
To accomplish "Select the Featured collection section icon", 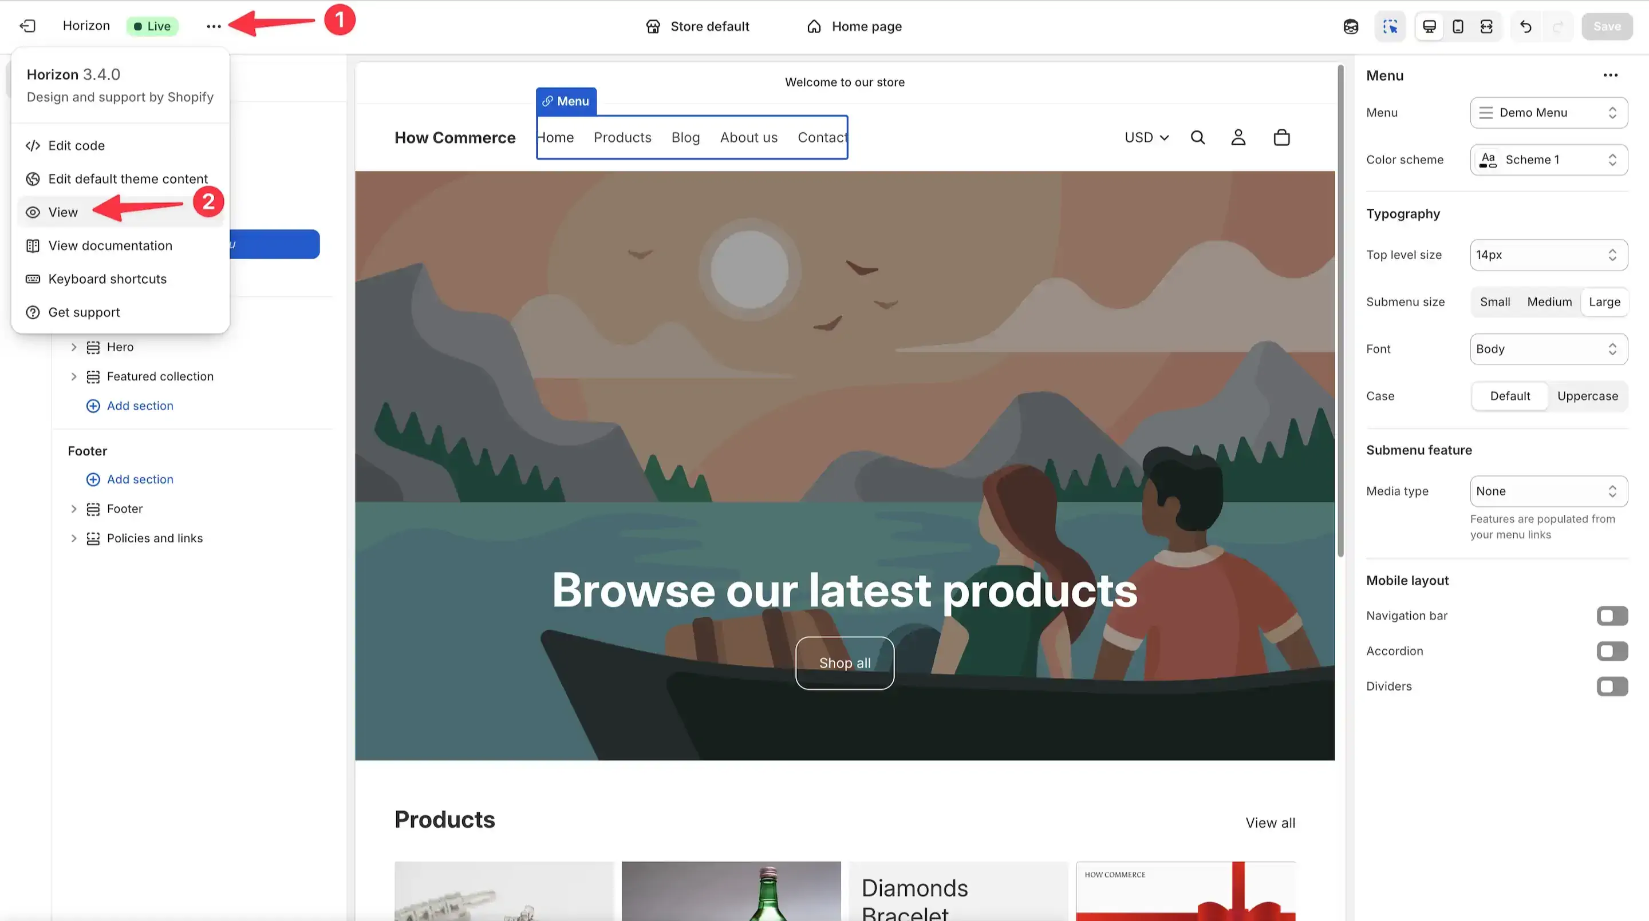I will (x=93, y=377).
